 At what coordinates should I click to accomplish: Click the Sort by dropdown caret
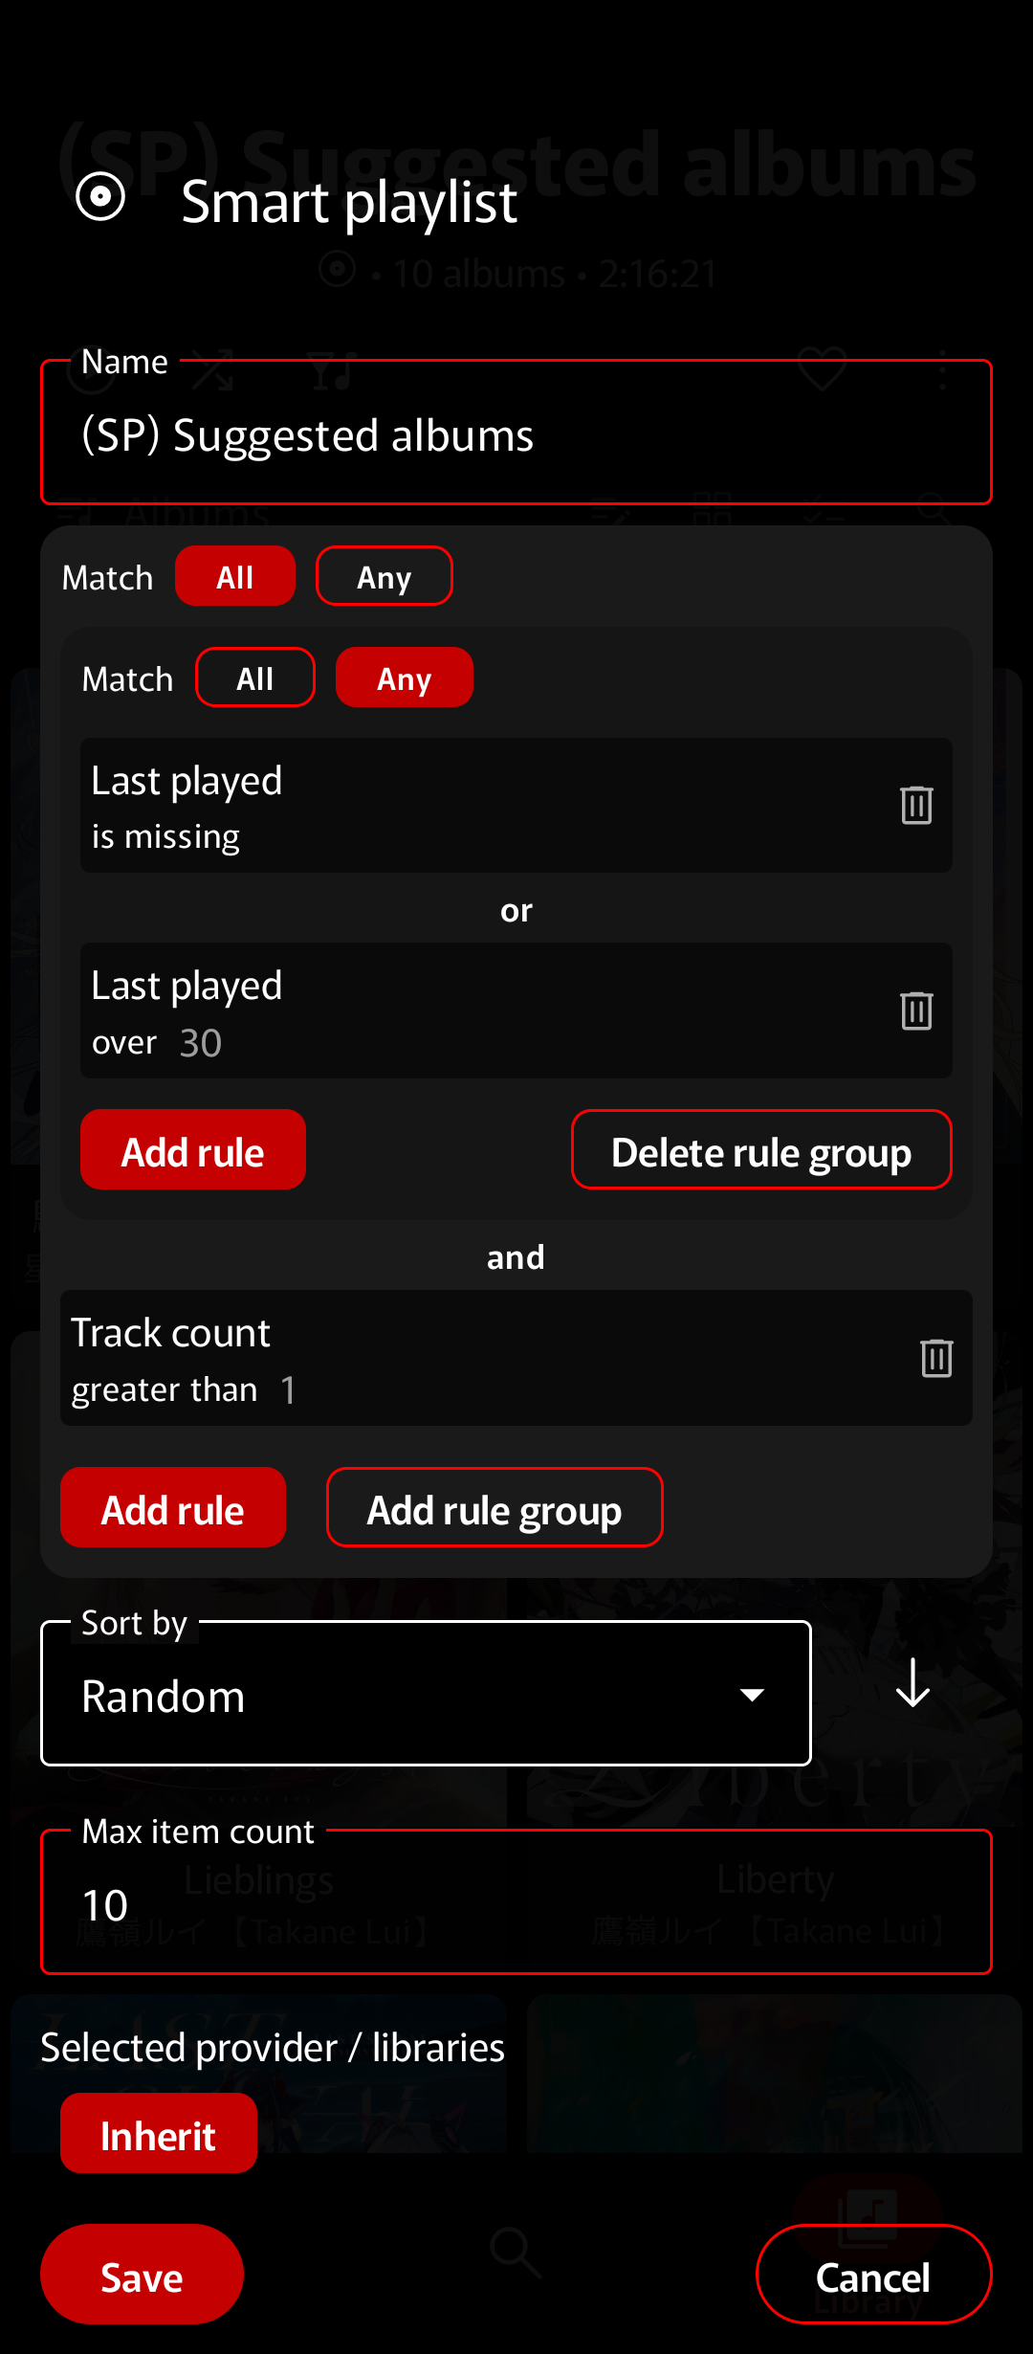point(753,1695)
